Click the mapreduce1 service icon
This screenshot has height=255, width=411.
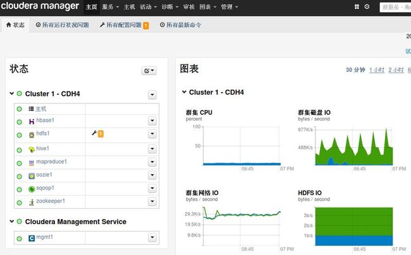(x=32, y=163)
